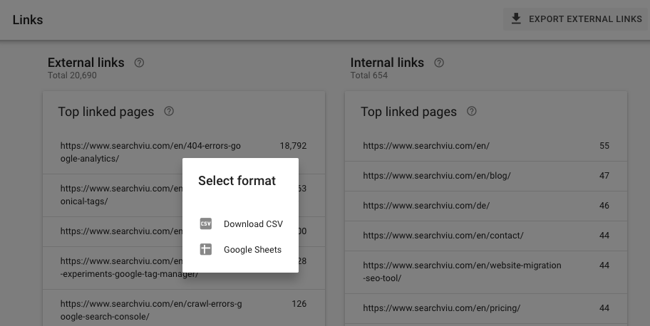The image size is (650, 326).
Task: Select the /de/ internal link row
Action: tap(426, 205)
